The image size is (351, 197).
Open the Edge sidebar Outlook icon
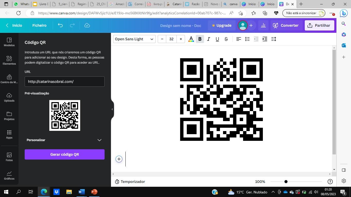coord(344,45)
